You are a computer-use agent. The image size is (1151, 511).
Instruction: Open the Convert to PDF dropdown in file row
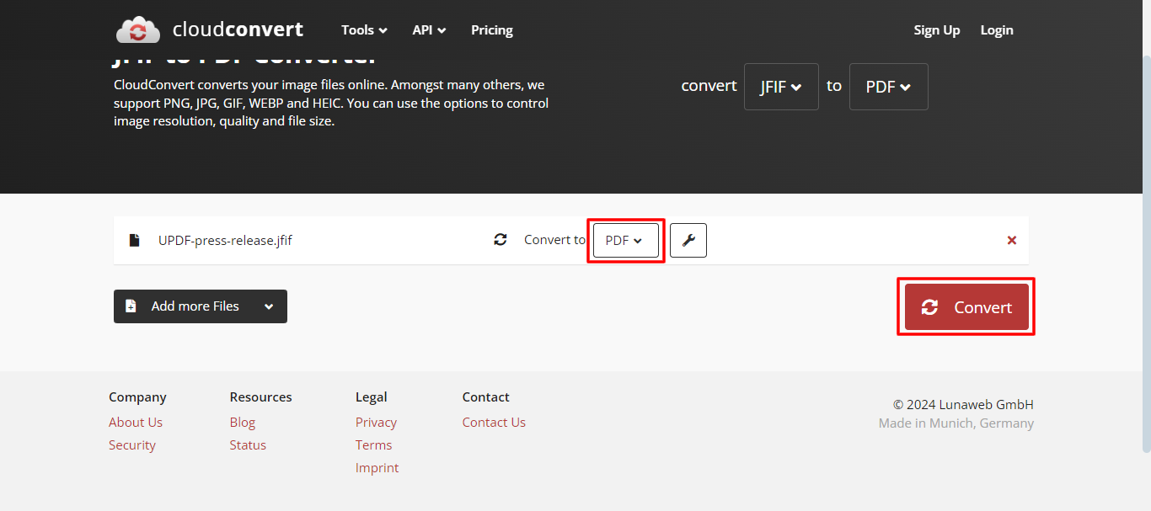(x=625, y=240)
